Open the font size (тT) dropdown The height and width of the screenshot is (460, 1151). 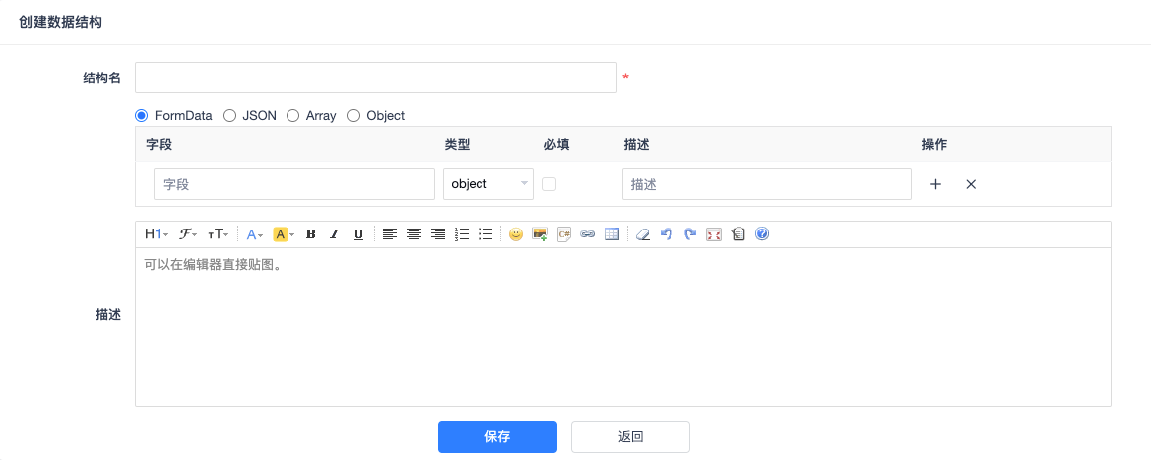point(218,234)
